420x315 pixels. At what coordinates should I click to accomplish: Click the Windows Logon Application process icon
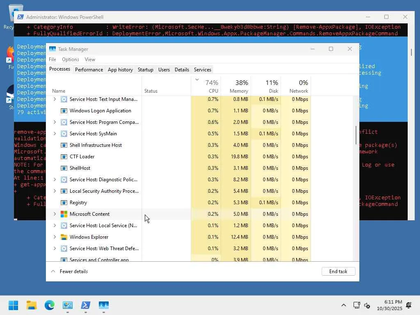[64, 111]
